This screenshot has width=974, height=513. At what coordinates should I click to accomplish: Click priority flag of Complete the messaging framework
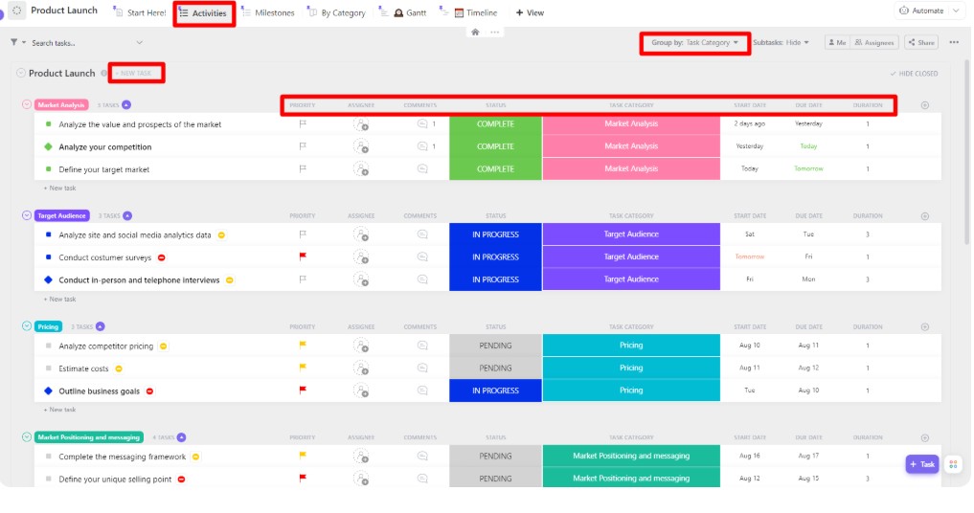tap(303, 456)
